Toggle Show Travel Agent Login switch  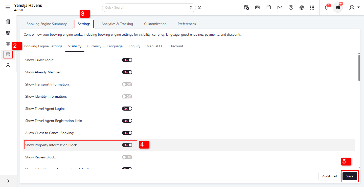(127, 109)
